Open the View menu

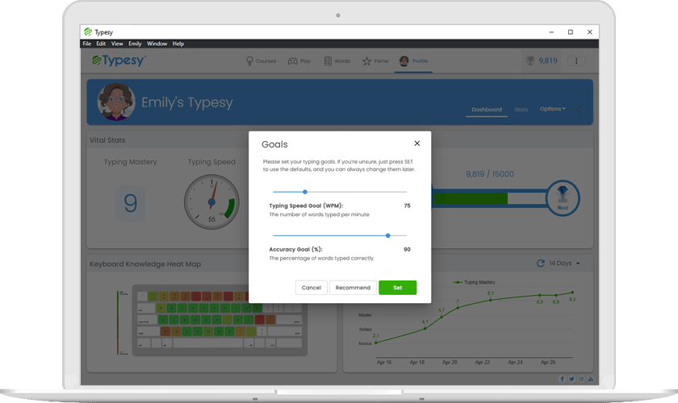coord(117,44)
